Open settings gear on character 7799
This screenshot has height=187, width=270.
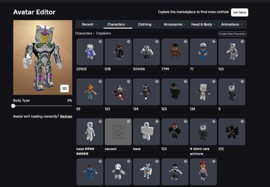pyautogui.click(x=185, y=42)
